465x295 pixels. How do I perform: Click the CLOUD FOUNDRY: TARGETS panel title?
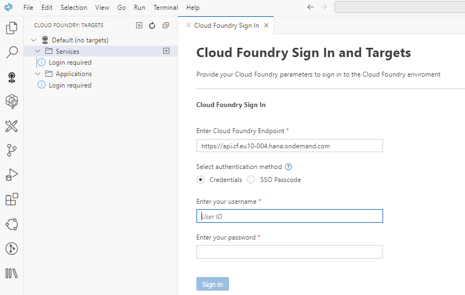[68, 26]
